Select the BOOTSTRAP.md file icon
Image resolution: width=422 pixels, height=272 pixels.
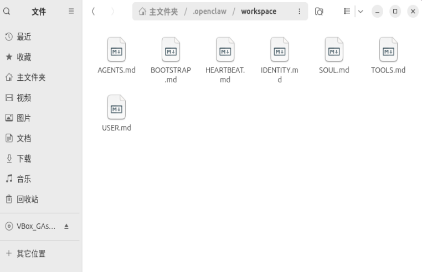171,50
